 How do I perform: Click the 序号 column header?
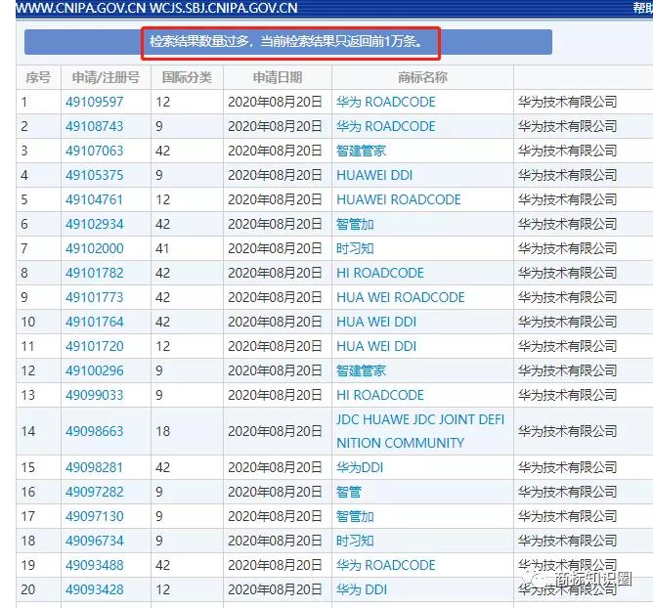38,77
